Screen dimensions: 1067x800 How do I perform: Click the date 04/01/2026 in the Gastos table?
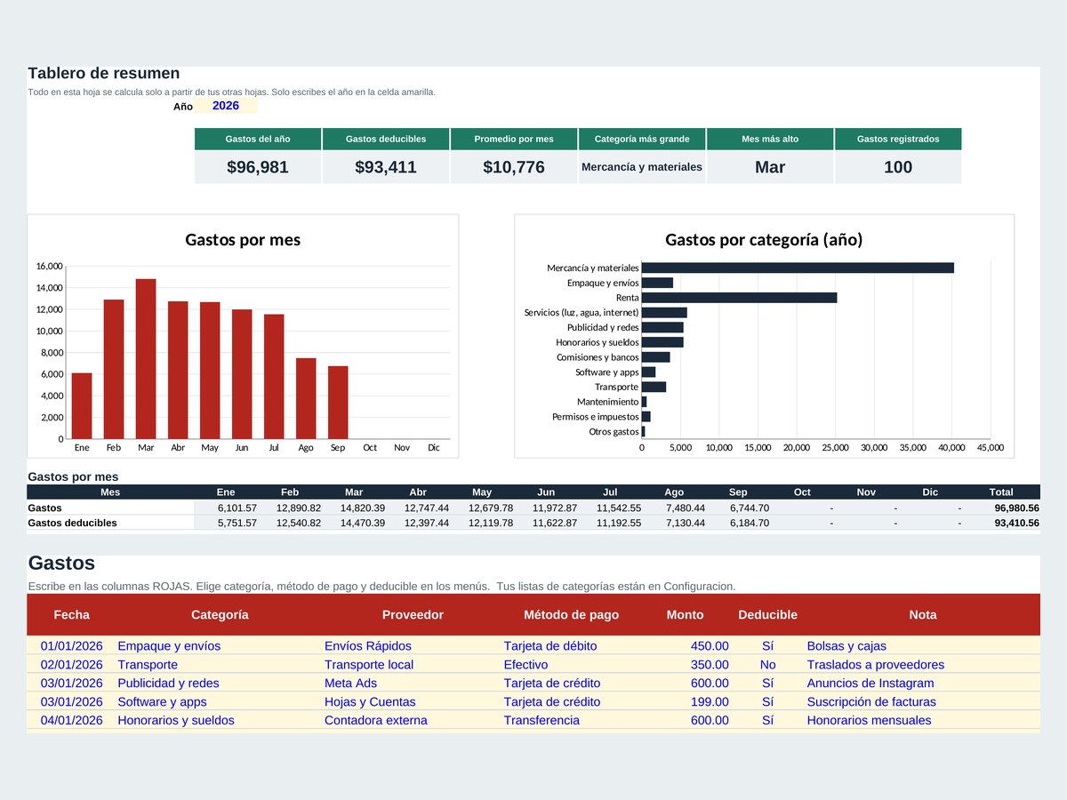pyautogui.click(x=72, y=721)
